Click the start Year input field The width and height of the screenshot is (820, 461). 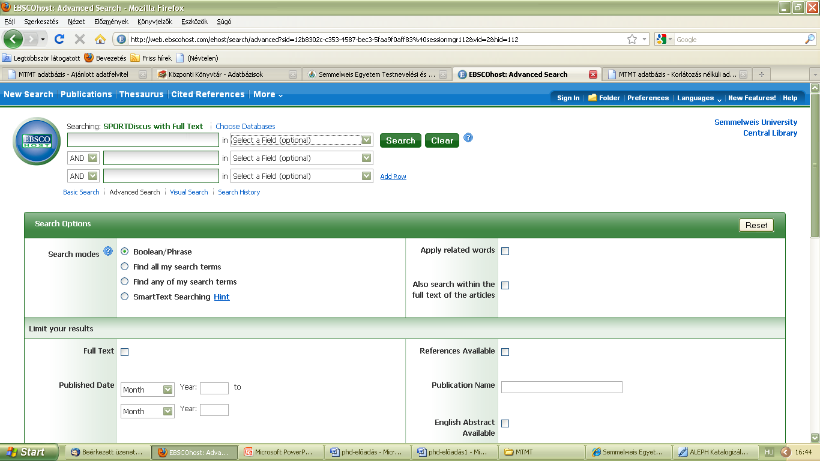214,388
